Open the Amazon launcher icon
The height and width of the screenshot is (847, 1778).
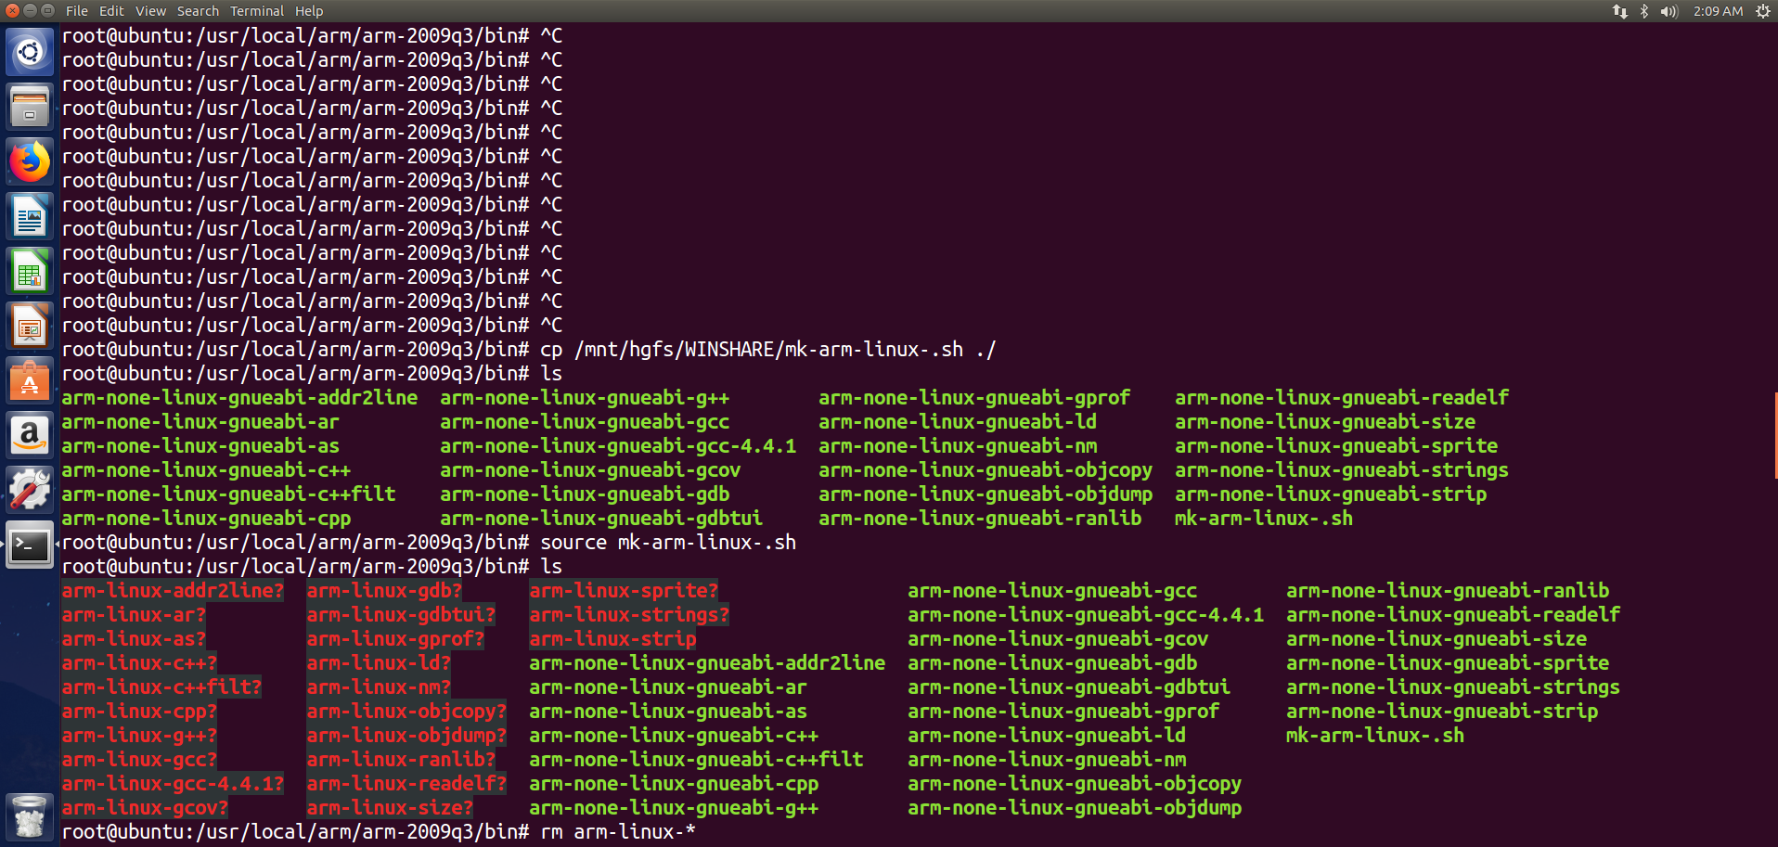[x=30, y=435]
